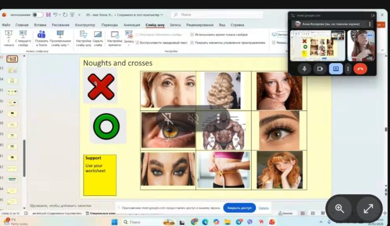The image size is (390, 226).
Task: Switch to the 'Анимация' ribbon tab
Action: pos(132,25)
